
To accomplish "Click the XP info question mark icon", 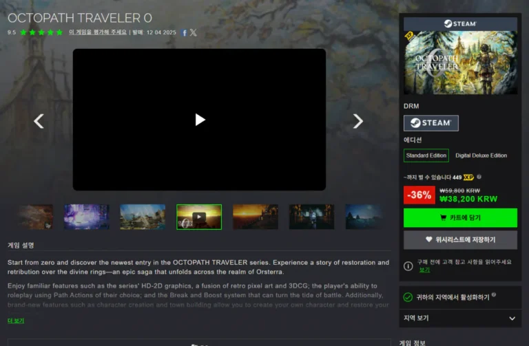I will pos(479,177).
